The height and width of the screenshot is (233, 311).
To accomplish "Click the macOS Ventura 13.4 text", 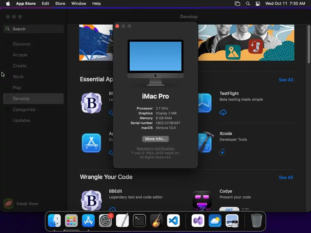I will click(166, 128).
